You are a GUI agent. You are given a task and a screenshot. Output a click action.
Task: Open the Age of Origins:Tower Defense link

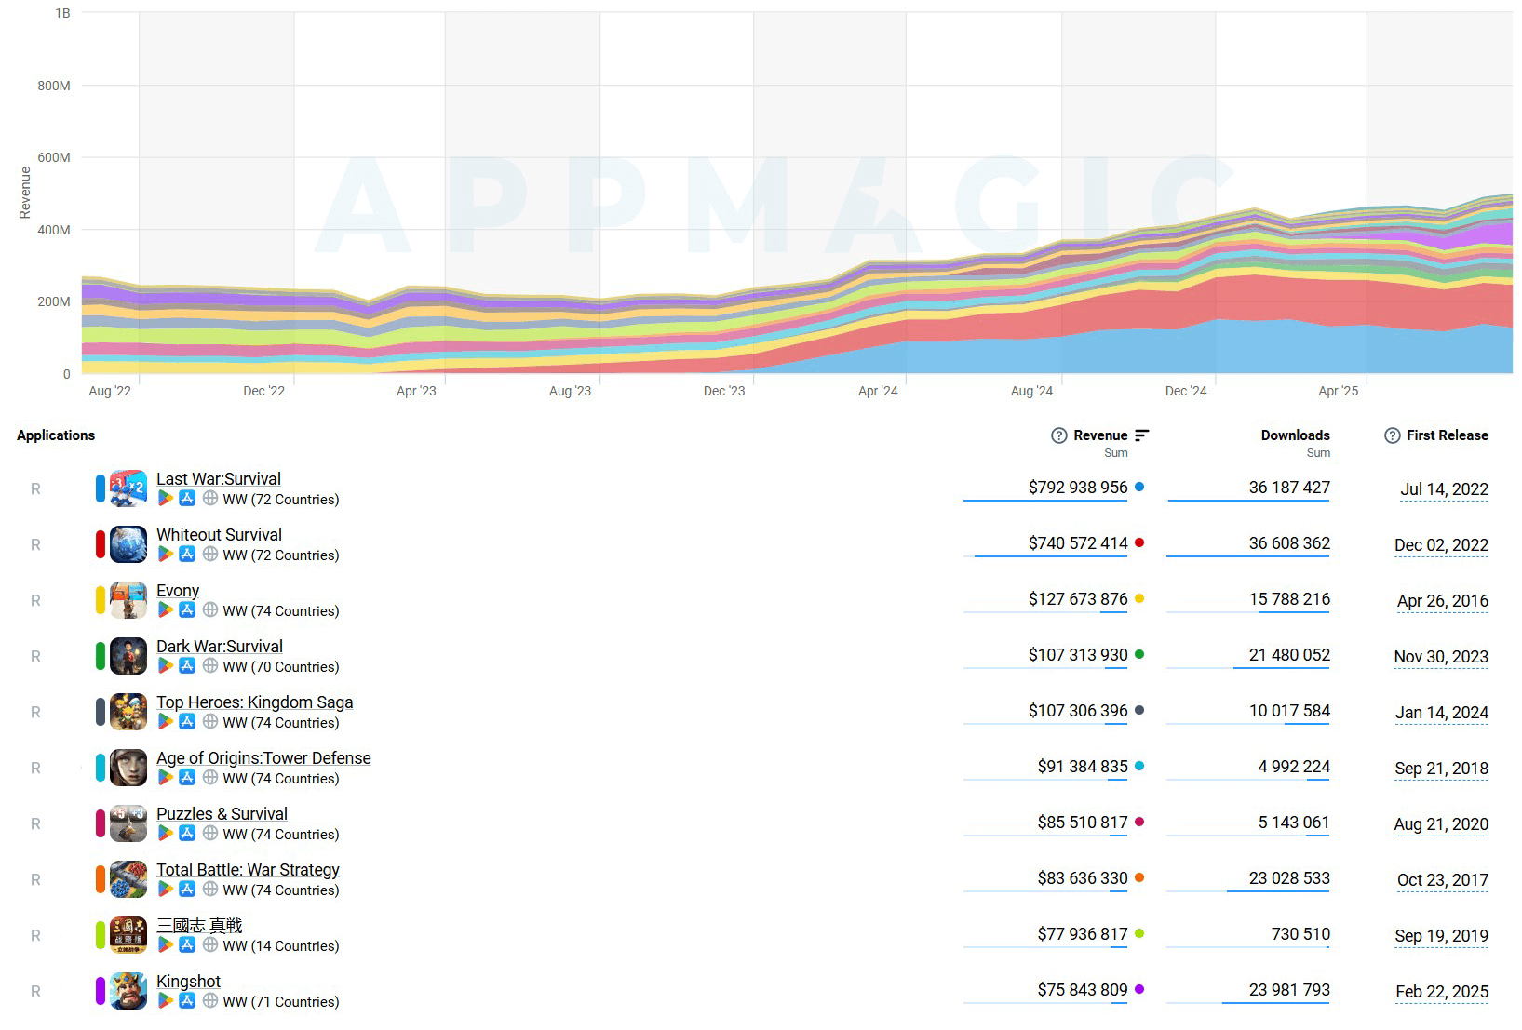[x=263, y=758]
